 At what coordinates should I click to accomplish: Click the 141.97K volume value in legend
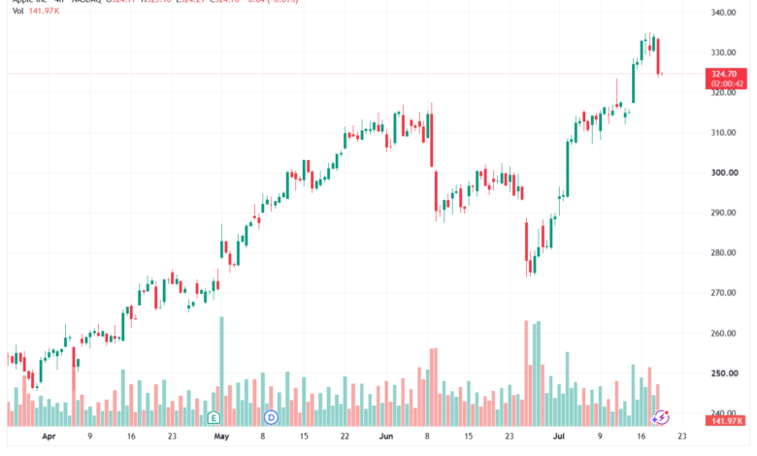click(x=44, y=11)
